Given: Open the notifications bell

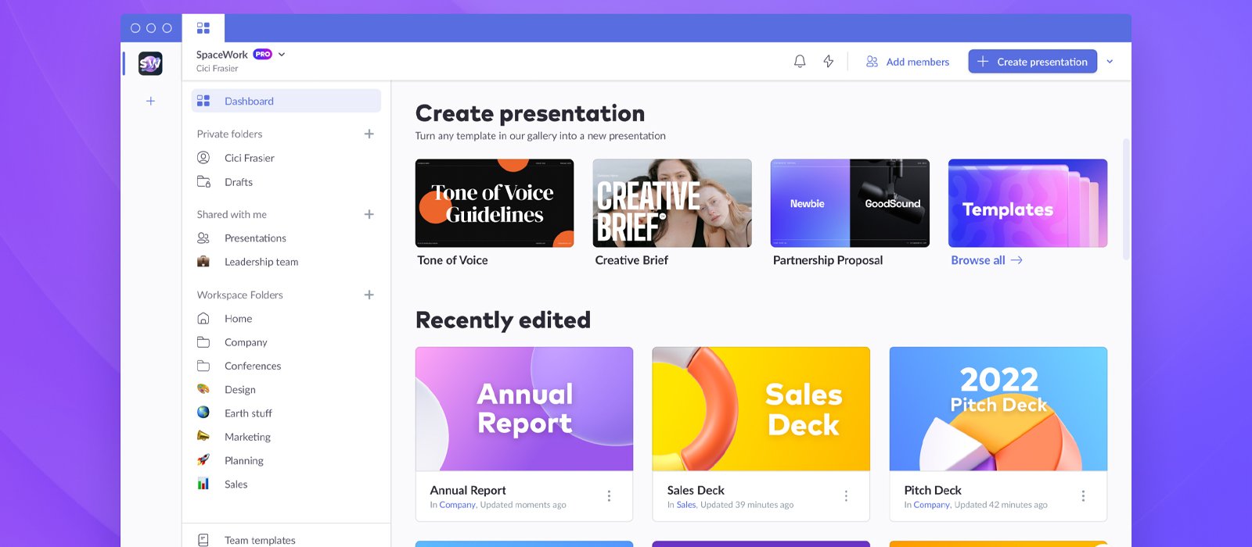Looking at the screenshot, I should coord(800,61).
